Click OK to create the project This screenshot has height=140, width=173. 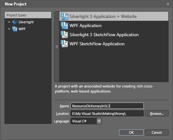tap(131, 132)
